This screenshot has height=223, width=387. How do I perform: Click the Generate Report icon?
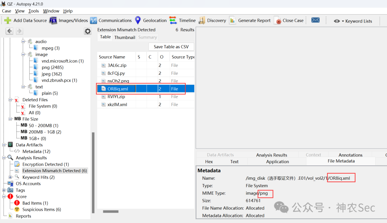[x=232, y=20]
